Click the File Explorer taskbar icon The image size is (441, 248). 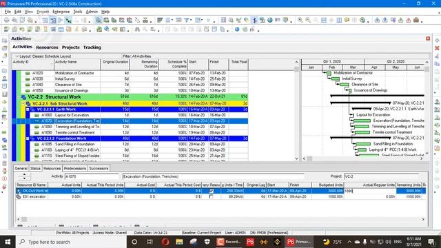pos(179,242)
